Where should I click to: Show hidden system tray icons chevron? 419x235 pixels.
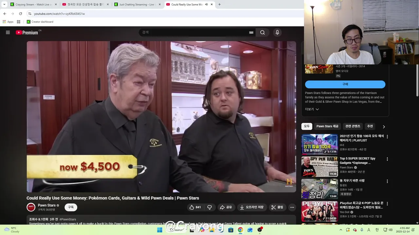[341, 230]
